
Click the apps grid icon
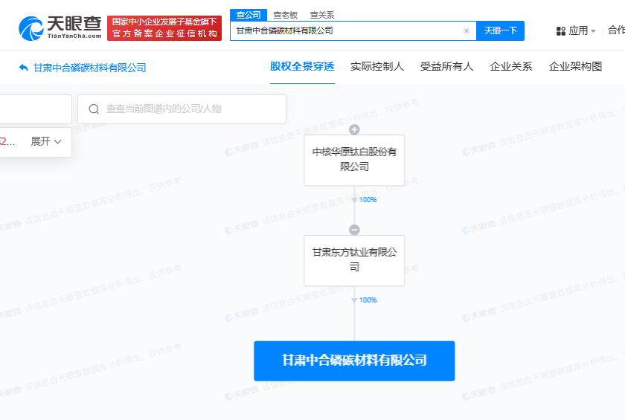[561, 31]
